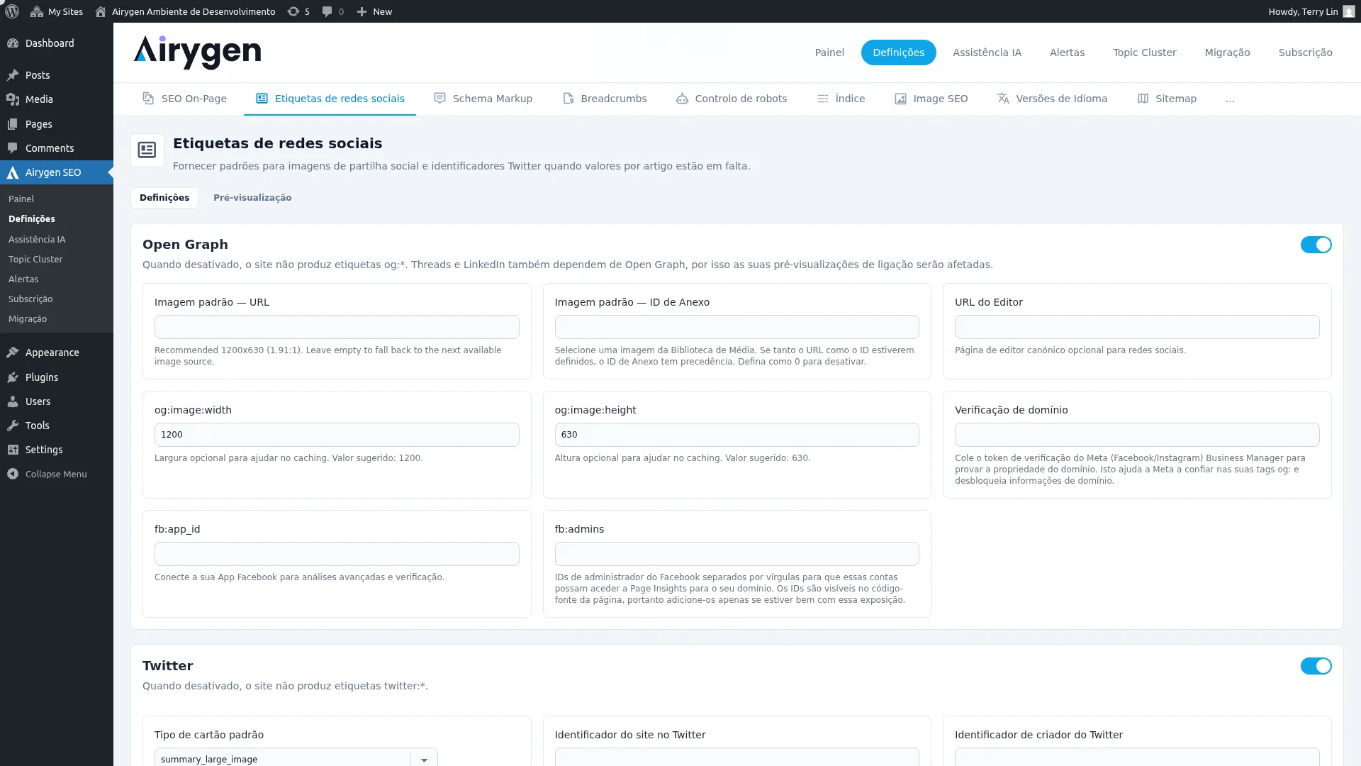Click the Identificador de criador do Twitter field
Image resolution: width=1361 pixels, height=766 pixels.
pos(1137,757)
